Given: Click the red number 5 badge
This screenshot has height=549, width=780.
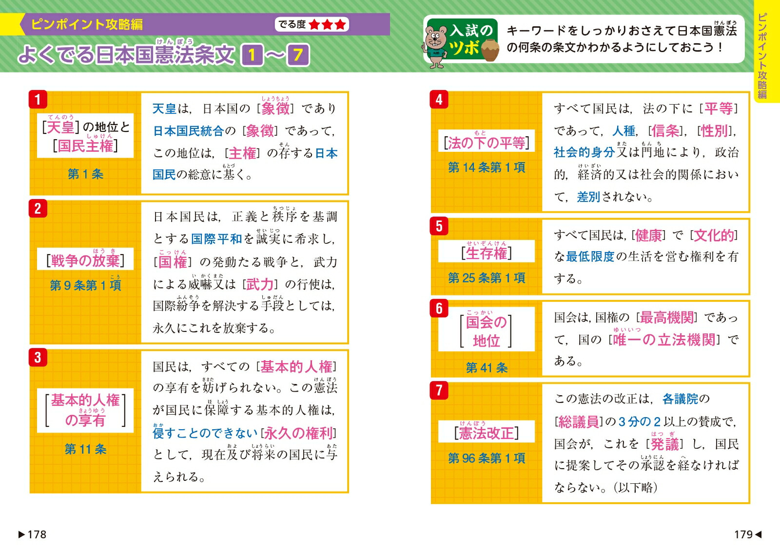Looking at the screenshot, I should coord(439,226).
